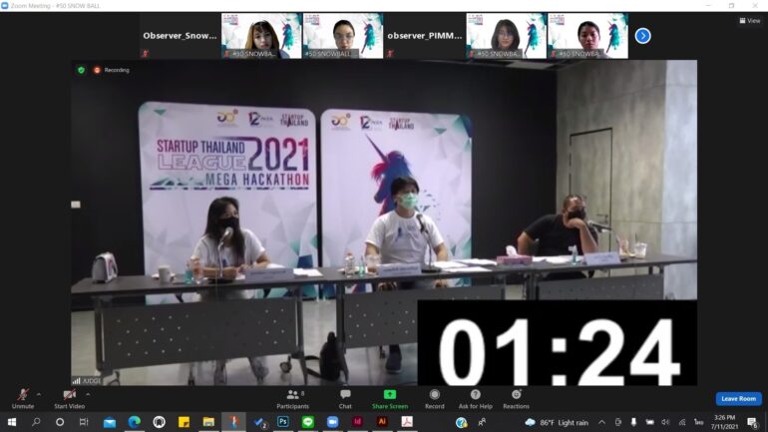Open the notification center icon
Screen dimensions: 768x432
pyautogui.click(x=753, y=422)
